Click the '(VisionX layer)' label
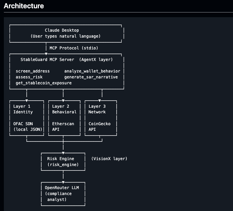 tap(109, 159)
